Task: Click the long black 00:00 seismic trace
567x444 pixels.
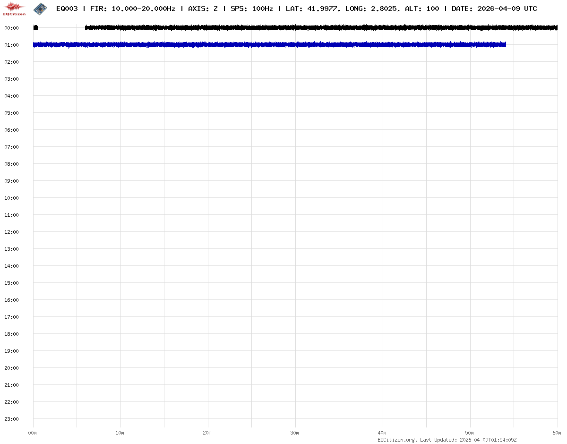Action: click(x=321, y=28)
